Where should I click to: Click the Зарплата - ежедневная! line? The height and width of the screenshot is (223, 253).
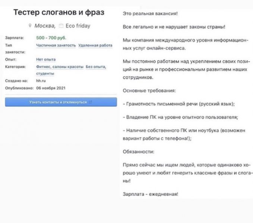(151, 194)
